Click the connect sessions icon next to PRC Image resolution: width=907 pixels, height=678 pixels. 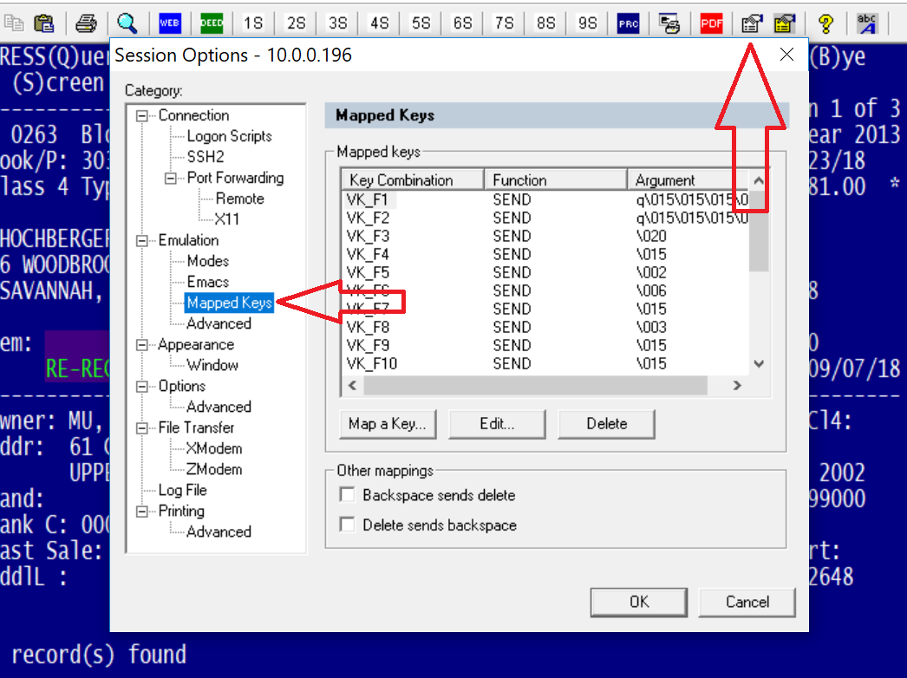(x=669, y=23)
